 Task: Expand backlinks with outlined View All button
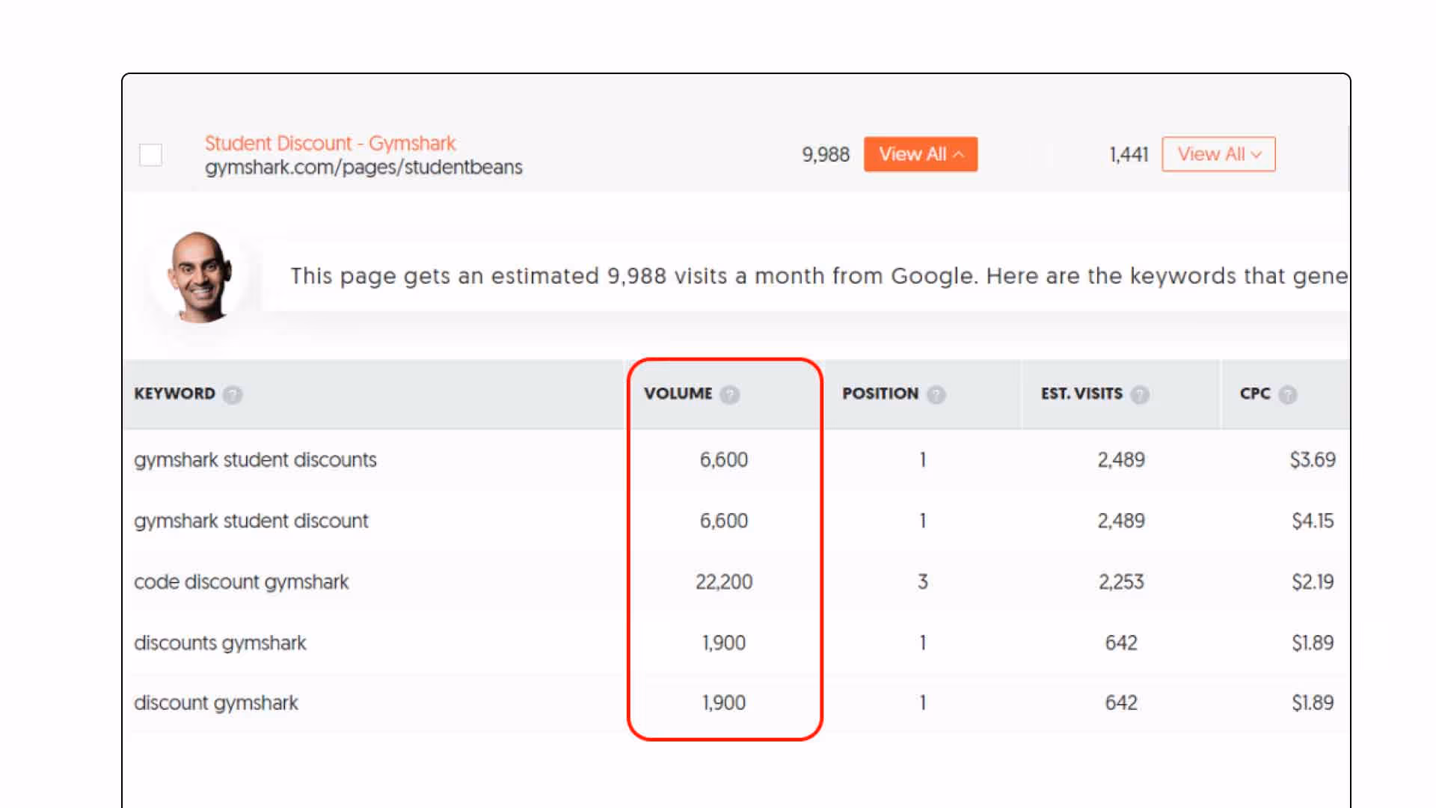[x=1218, y=154]
